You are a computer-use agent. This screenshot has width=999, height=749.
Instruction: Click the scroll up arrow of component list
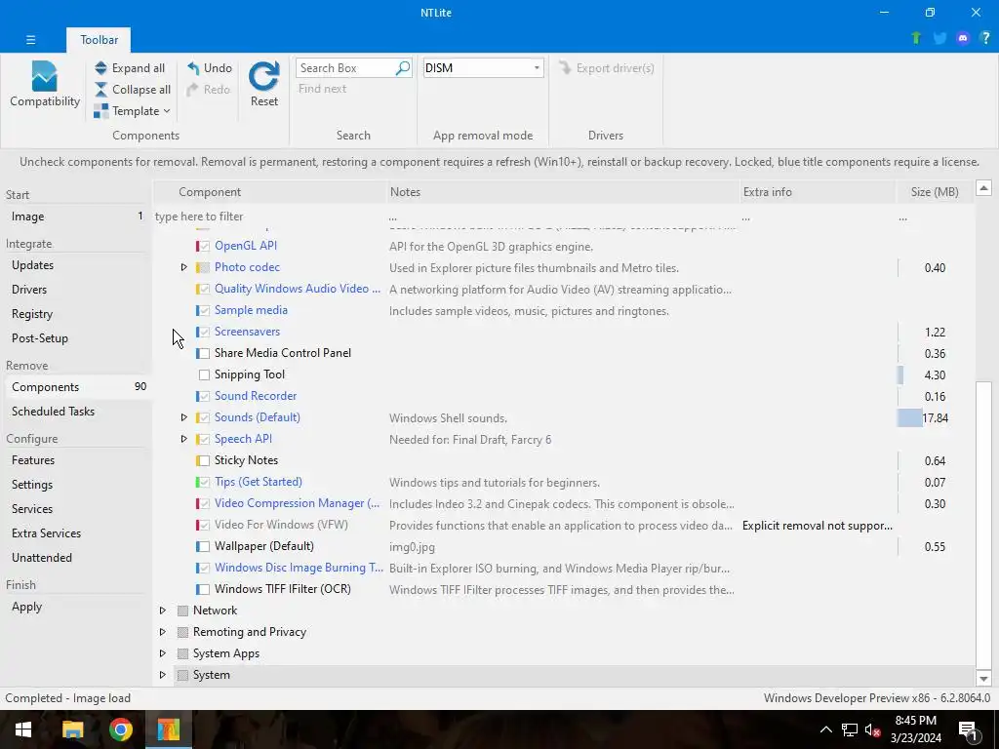983,188
